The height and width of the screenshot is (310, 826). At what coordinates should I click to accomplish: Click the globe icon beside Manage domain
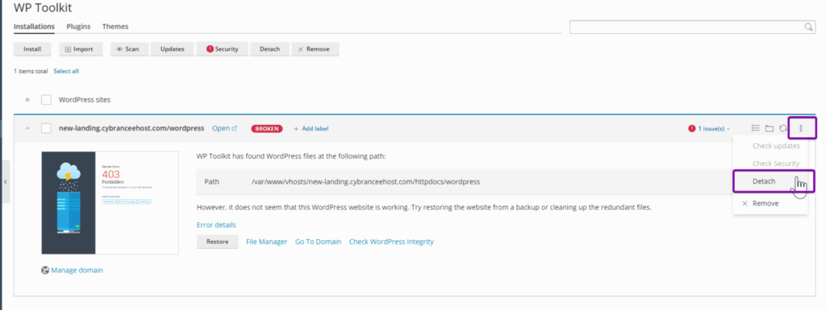[45, 270]
